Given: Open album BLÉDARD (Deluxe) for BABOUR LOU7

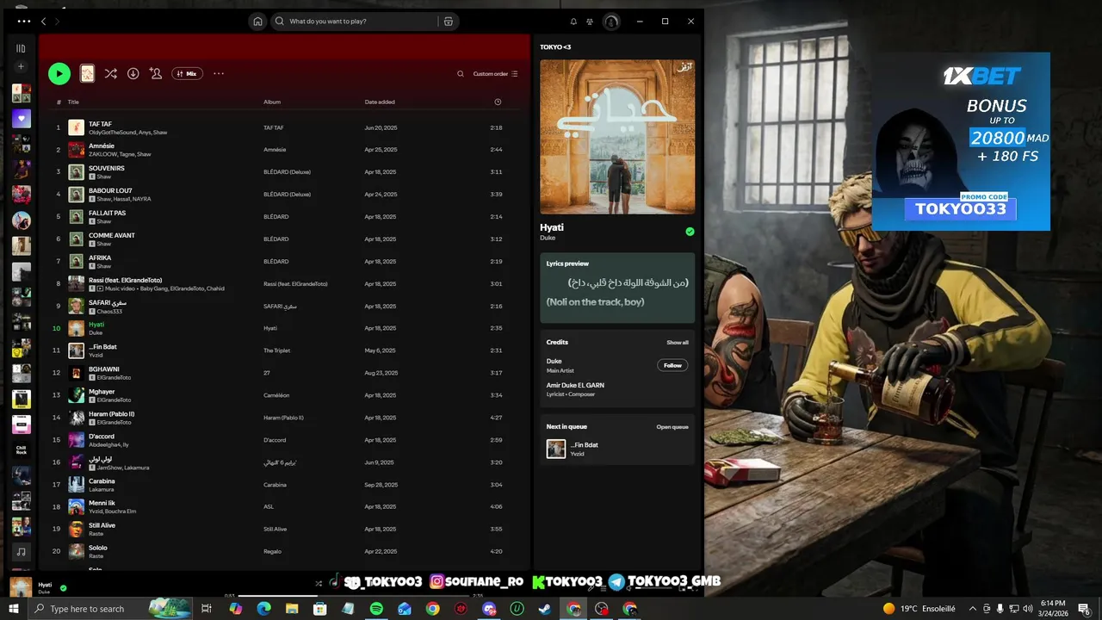Looking at the screenshot, I should (287, 195).
